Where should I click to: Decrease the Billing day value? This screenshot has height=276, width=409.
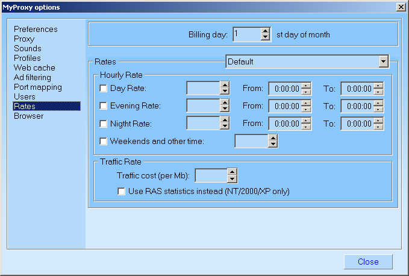[x=265, y=37]
